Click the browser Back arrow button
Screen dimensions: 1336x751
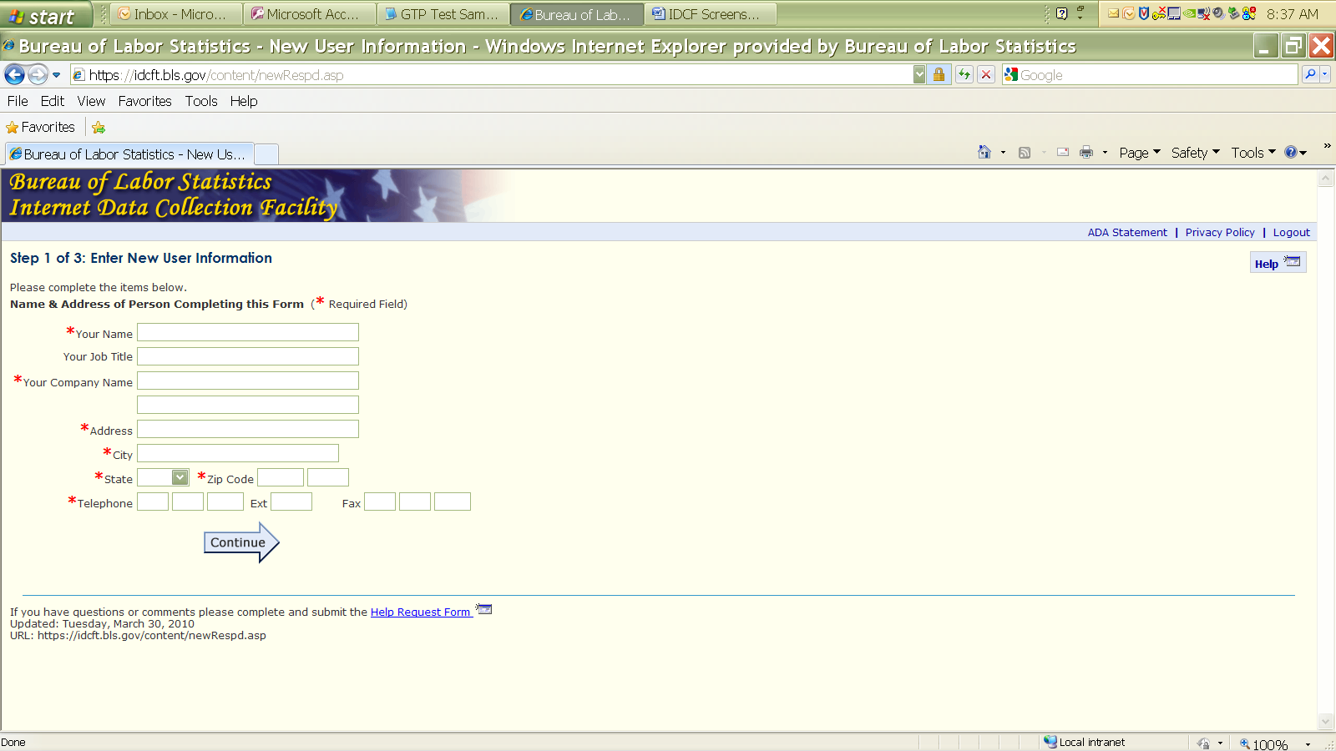15,75
